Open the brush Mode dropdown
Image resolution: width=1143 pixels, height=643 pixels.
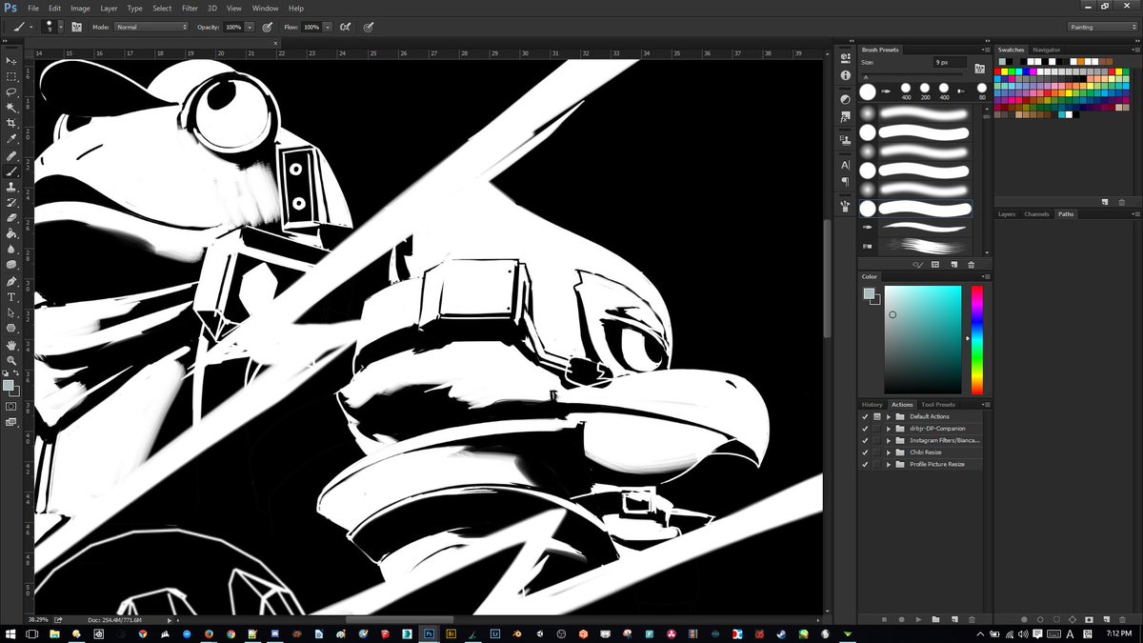[150, 27]
